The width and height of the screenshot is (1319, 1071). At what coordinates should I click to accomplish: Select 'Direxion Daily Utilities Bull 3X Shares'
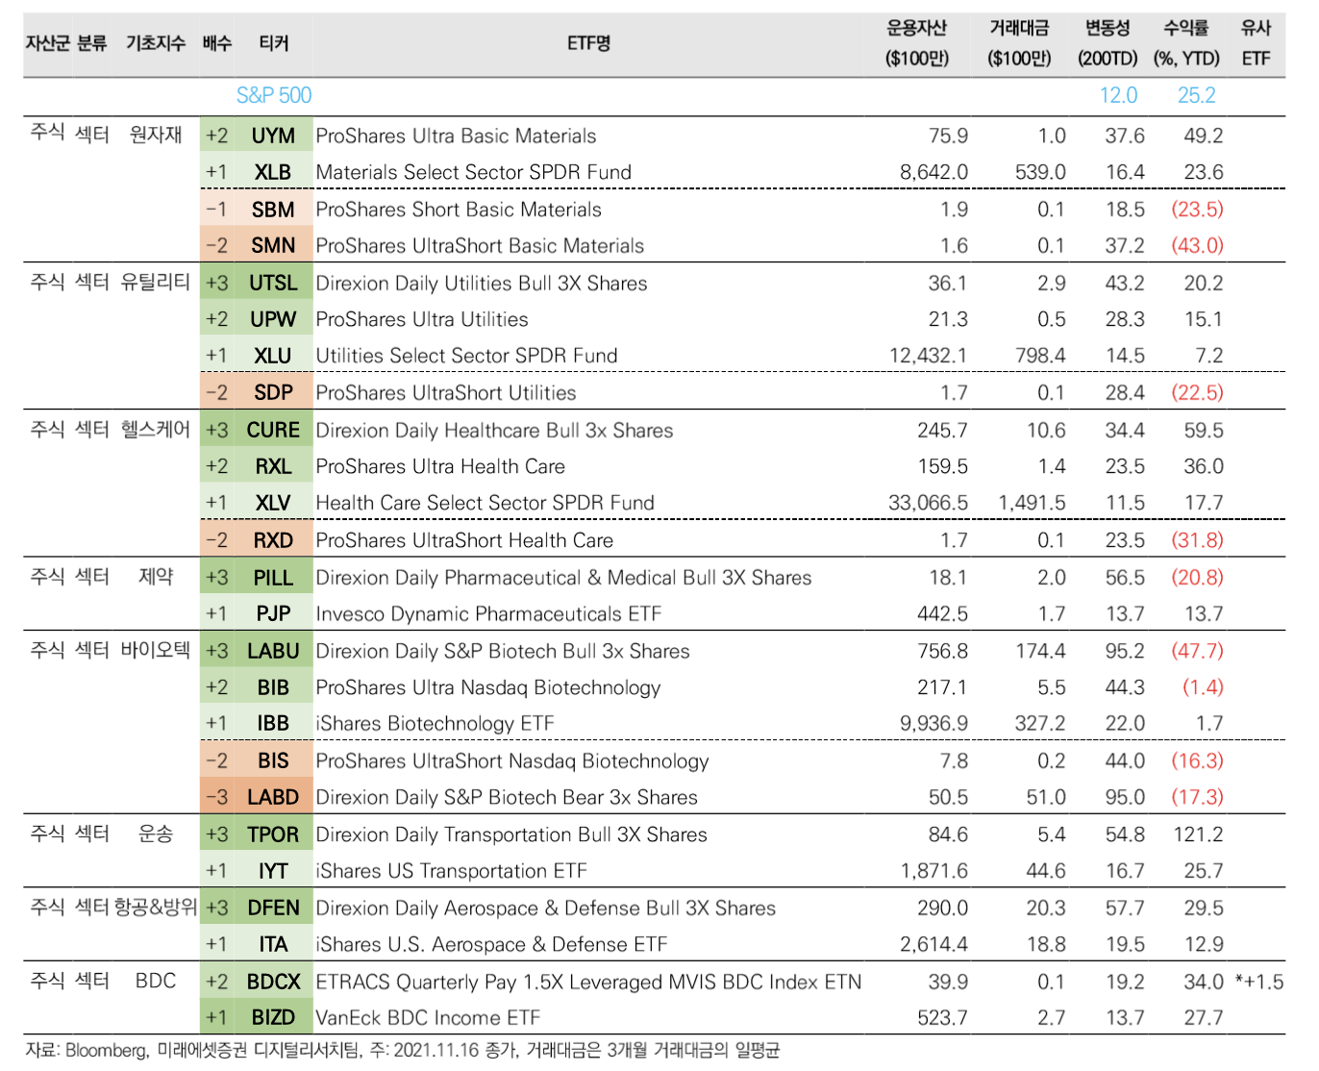pos(482,283)
